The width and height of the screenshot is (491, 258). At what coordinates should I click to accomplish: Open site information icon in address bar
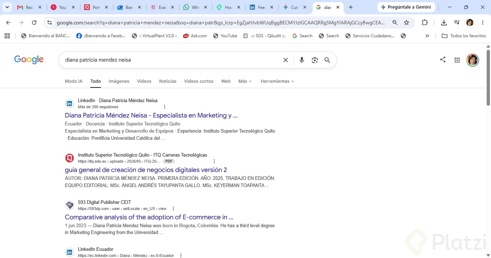click(x=50, y=23)
